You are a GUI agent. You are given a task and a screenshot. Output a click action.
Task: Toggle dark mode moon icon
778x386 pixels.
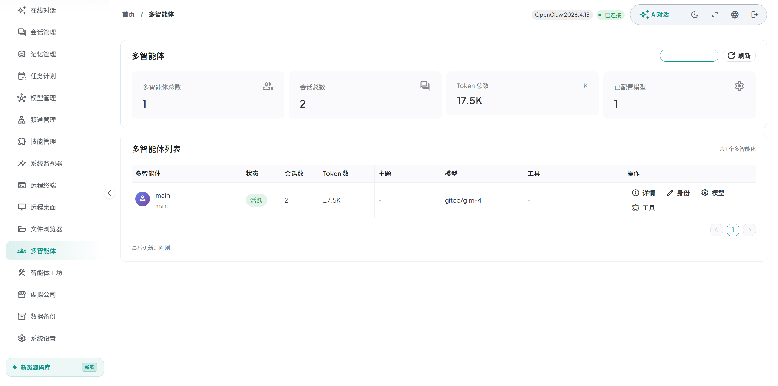pyautogui.click(x=695, y=15)
